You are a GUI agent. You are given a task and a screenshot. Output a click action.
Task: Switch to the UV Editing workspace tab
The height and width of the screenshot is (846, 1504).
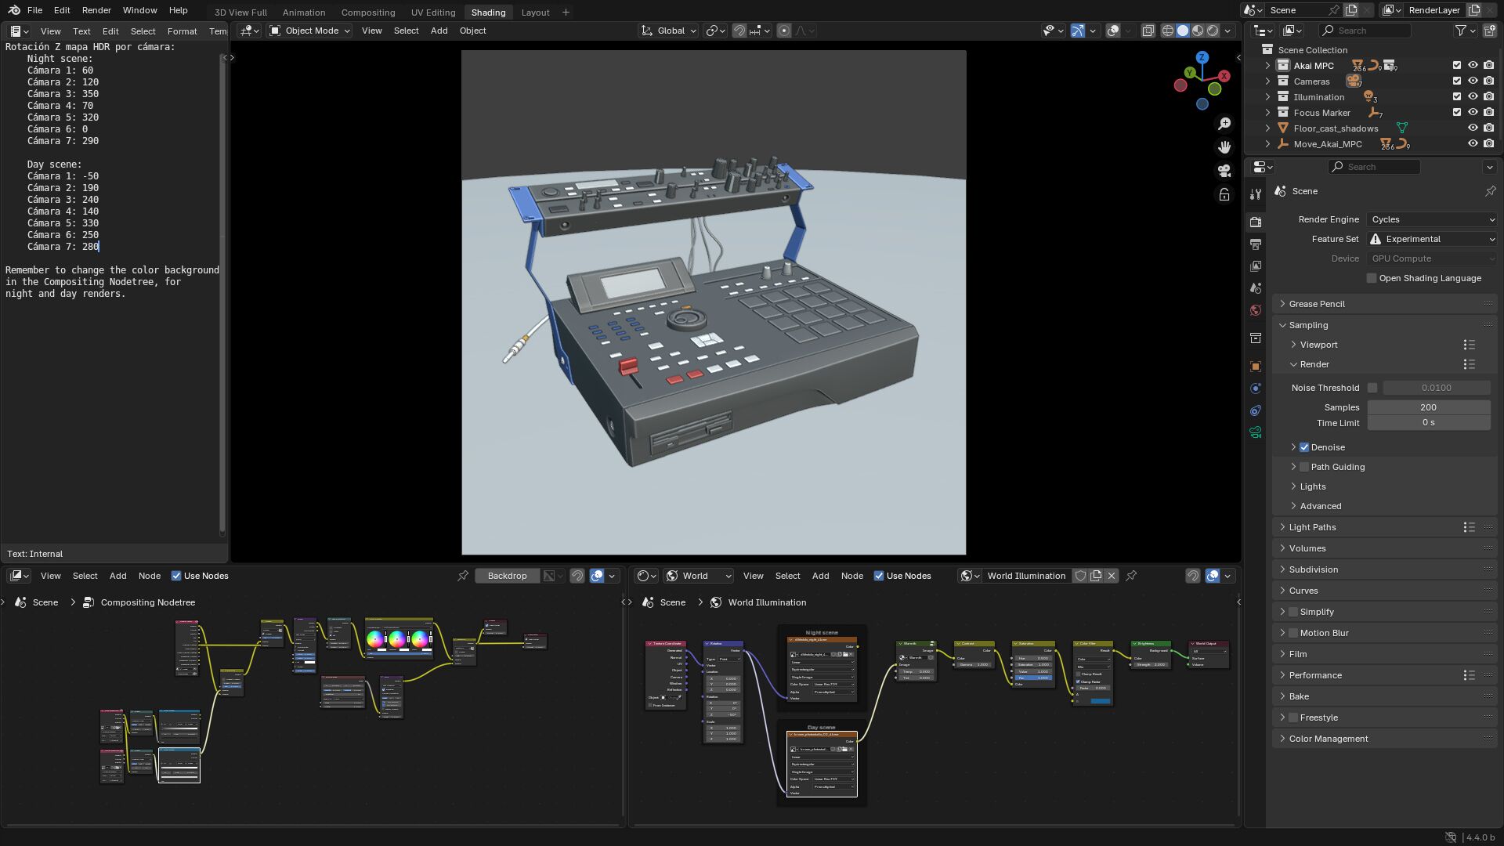pyautogui.click(x=433, y=13)
